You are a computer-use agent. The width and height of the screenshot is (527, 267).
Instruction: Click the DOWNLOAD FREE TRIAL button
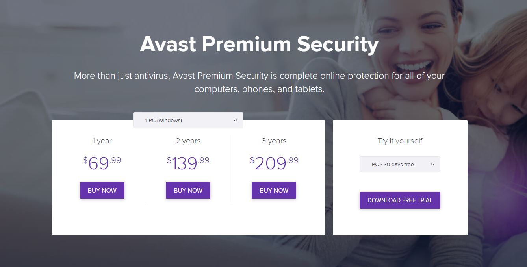399,200
